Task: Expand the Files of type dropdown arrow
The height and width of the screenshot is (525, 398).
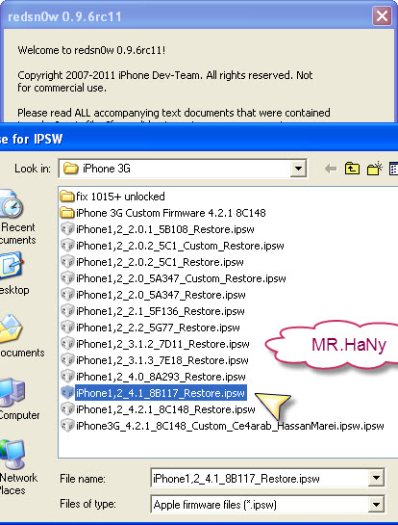Action: point(376,504)
